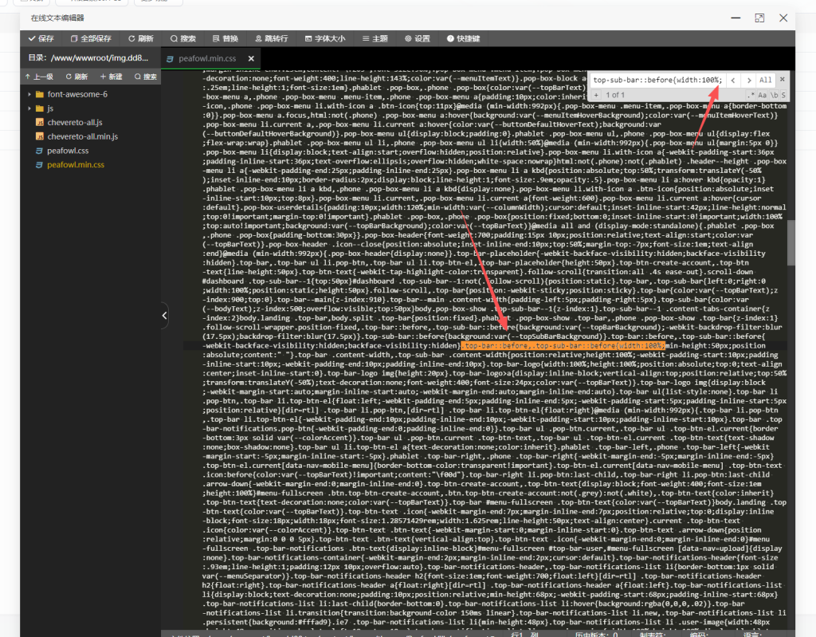This screenshot has width=816, height=637.
Task: Go to parent directory with 上一级
Action: (40, 77)
